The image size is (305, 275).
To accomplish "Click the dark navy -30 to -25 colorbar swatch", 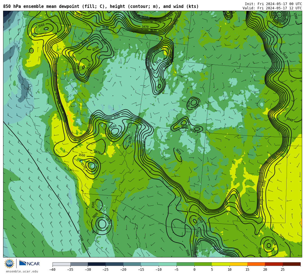I will [97, 264].
